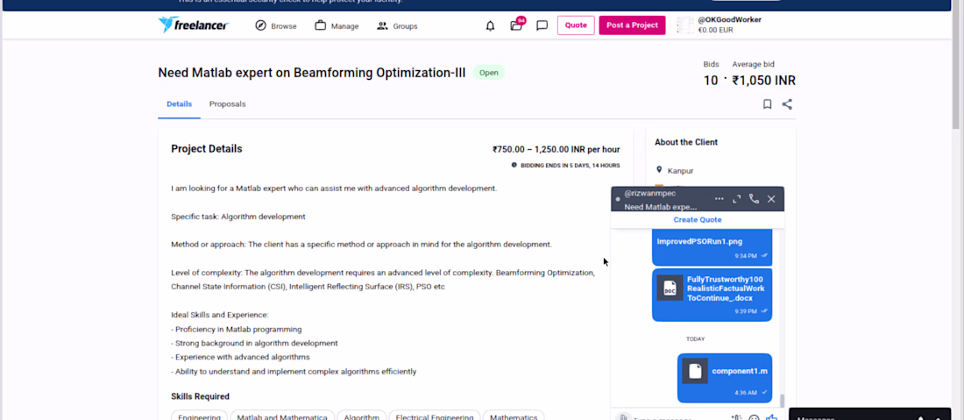Click the 9:39 PM message timestamp
Viewport: 964px width, 420px height.
click(746, 311)
